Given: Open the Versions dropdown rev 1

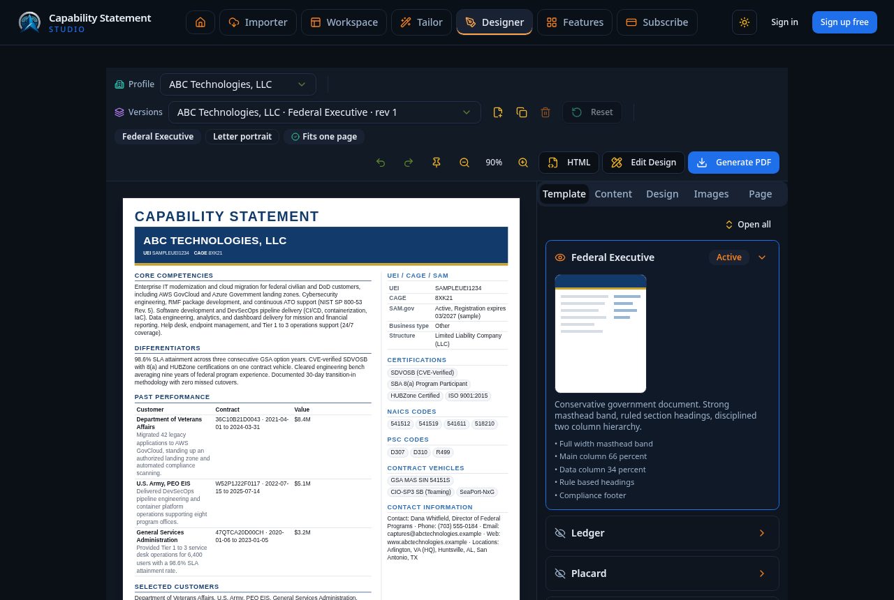Looking at the screenshot, I should tap(325, 112).
